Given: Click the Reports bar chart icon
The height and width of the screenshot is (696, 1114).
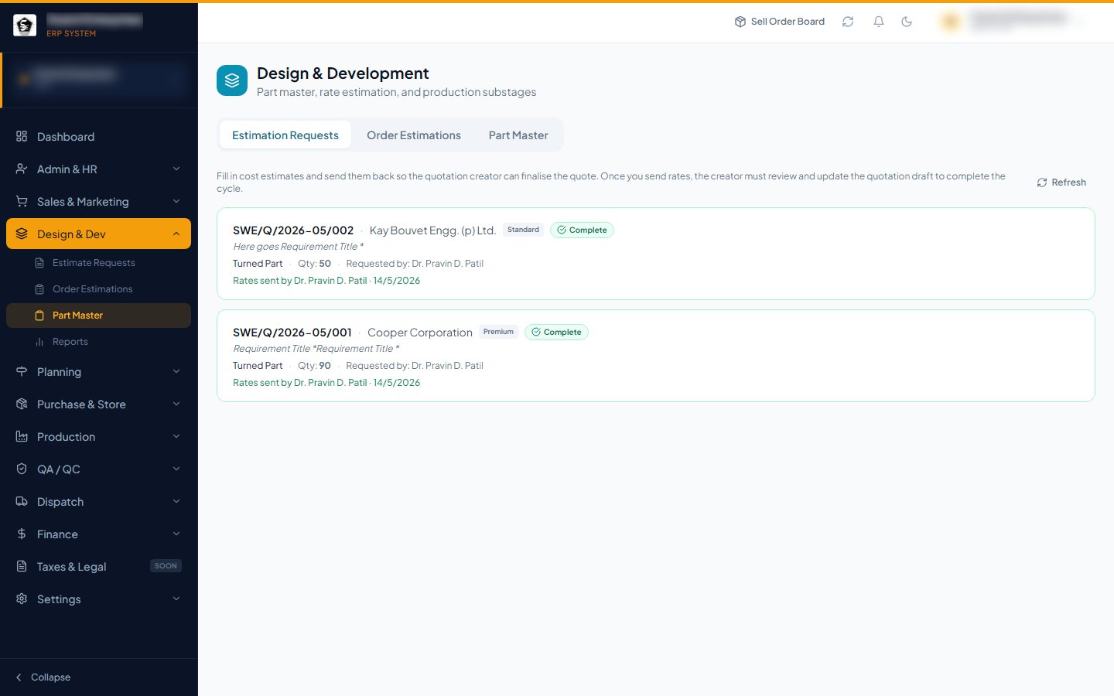Looking at the screenshot, I should click(39, 342).
